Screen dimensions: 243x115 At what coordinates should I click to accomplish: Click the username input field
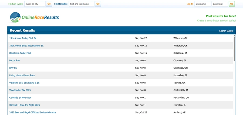click(x=202, y=4)
